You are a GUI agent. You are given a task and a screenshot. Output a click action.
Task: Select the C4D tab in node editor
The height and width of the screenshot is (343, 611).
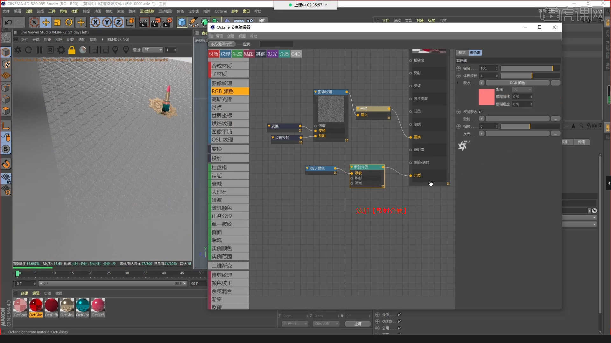pyautogui.click(x=296, y=54)
